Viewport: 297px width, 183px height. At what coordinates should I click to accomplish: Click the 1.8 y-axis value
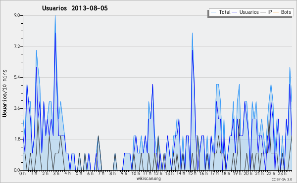[x=17, y=139]
